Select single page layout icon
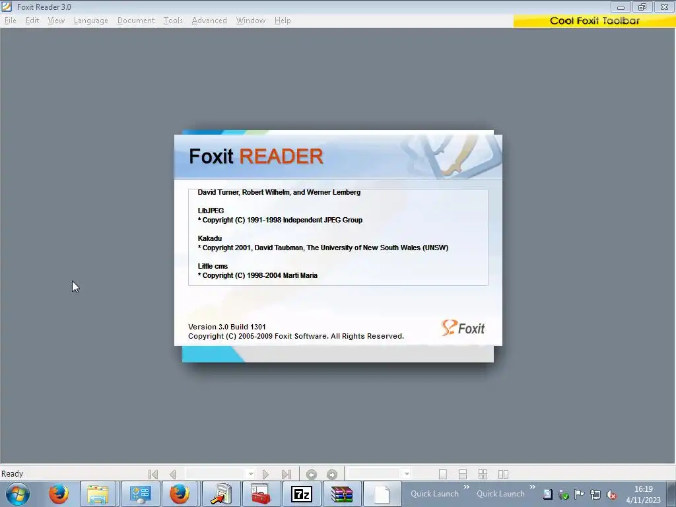The width and height of the screenshot is (676, 507). point(443,474)
